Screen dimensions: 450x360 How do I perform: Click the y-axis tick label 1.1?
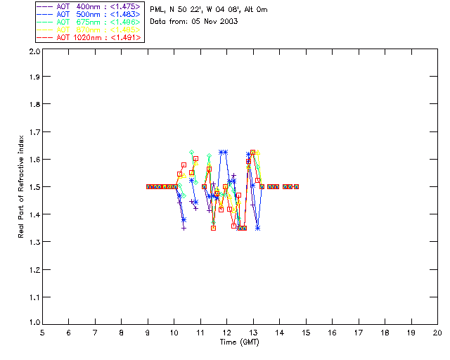click(x=34, y=297)
